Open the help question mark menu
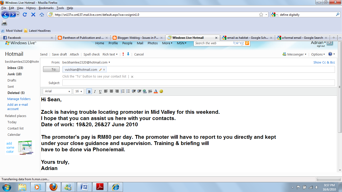 tap(331, 54)
